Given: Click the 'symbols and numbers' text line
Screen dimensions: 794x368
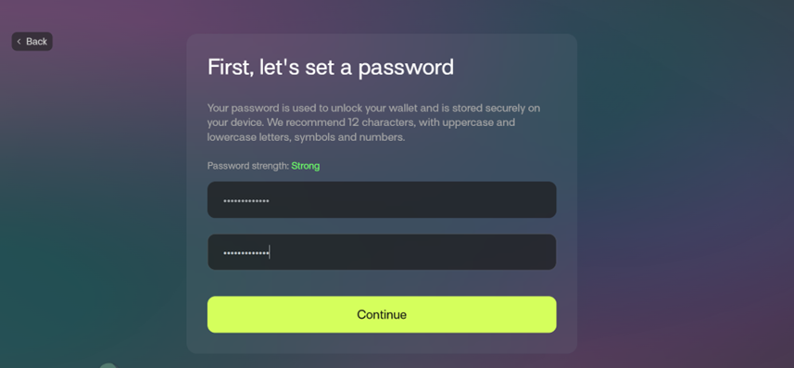Looking at the screenshot, I should (x=349, y=137).
